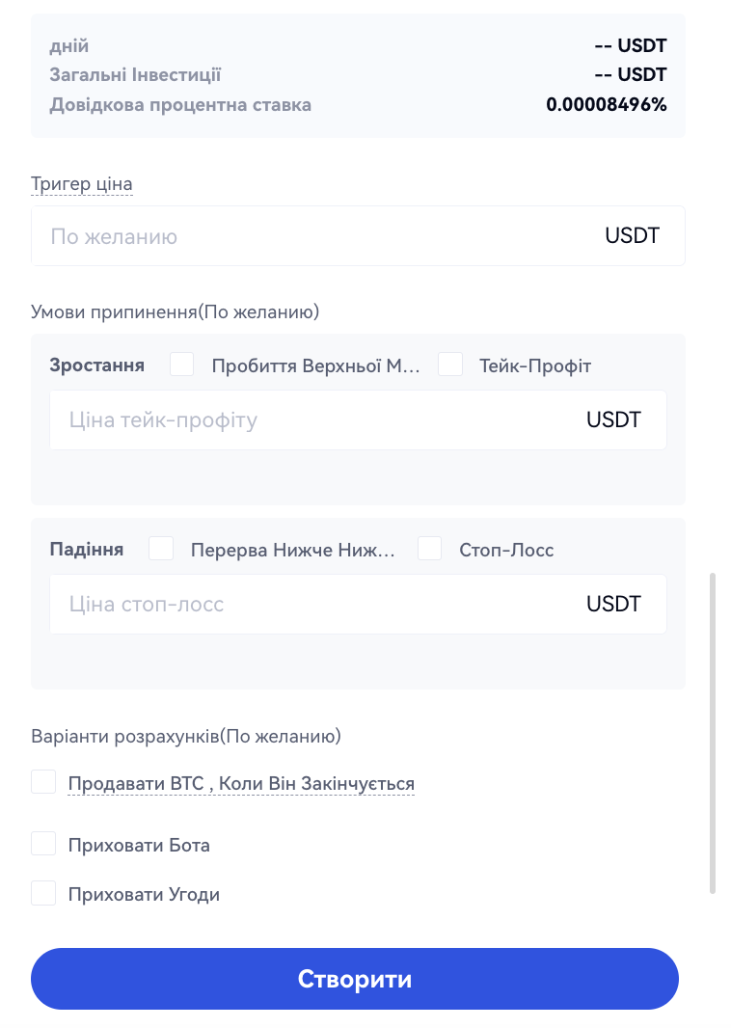731x1028 pixels.
Task: Focus the Ціна тейк-профіту field
Action: point(309,420)
